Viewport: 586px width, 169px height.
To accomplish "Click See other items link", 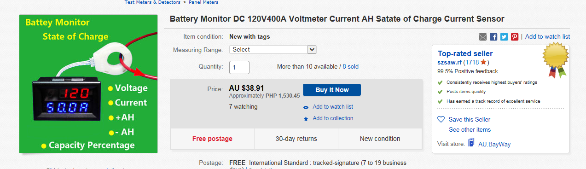I will click(470, 130).
